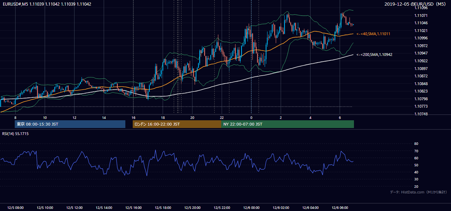Click hour label 22 under price chart

222,117
